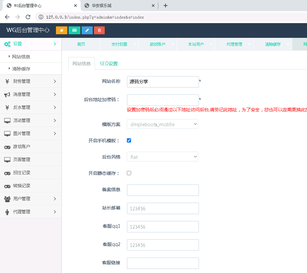
Task: Click the 后台地址加密码 input field
Action: [x=163, y=100]
